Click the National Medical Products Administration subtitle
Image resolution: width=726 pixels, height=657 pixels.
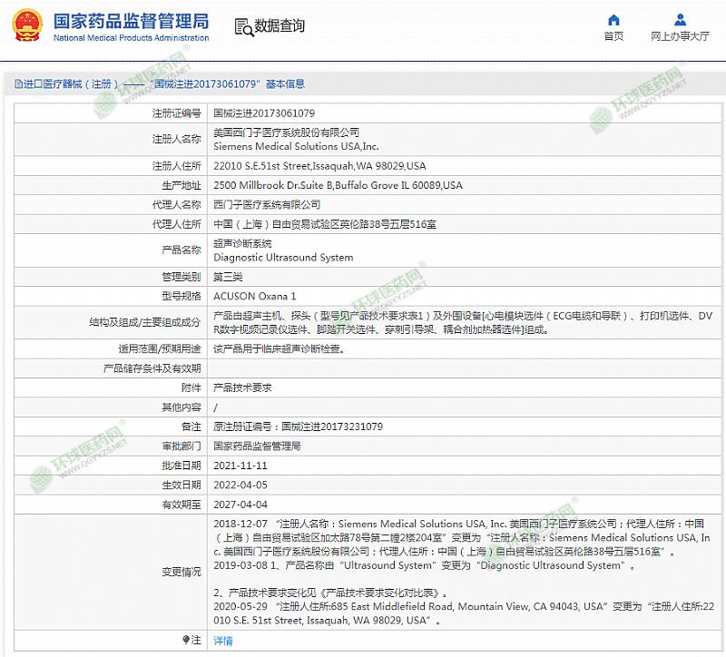pos(131,38)
